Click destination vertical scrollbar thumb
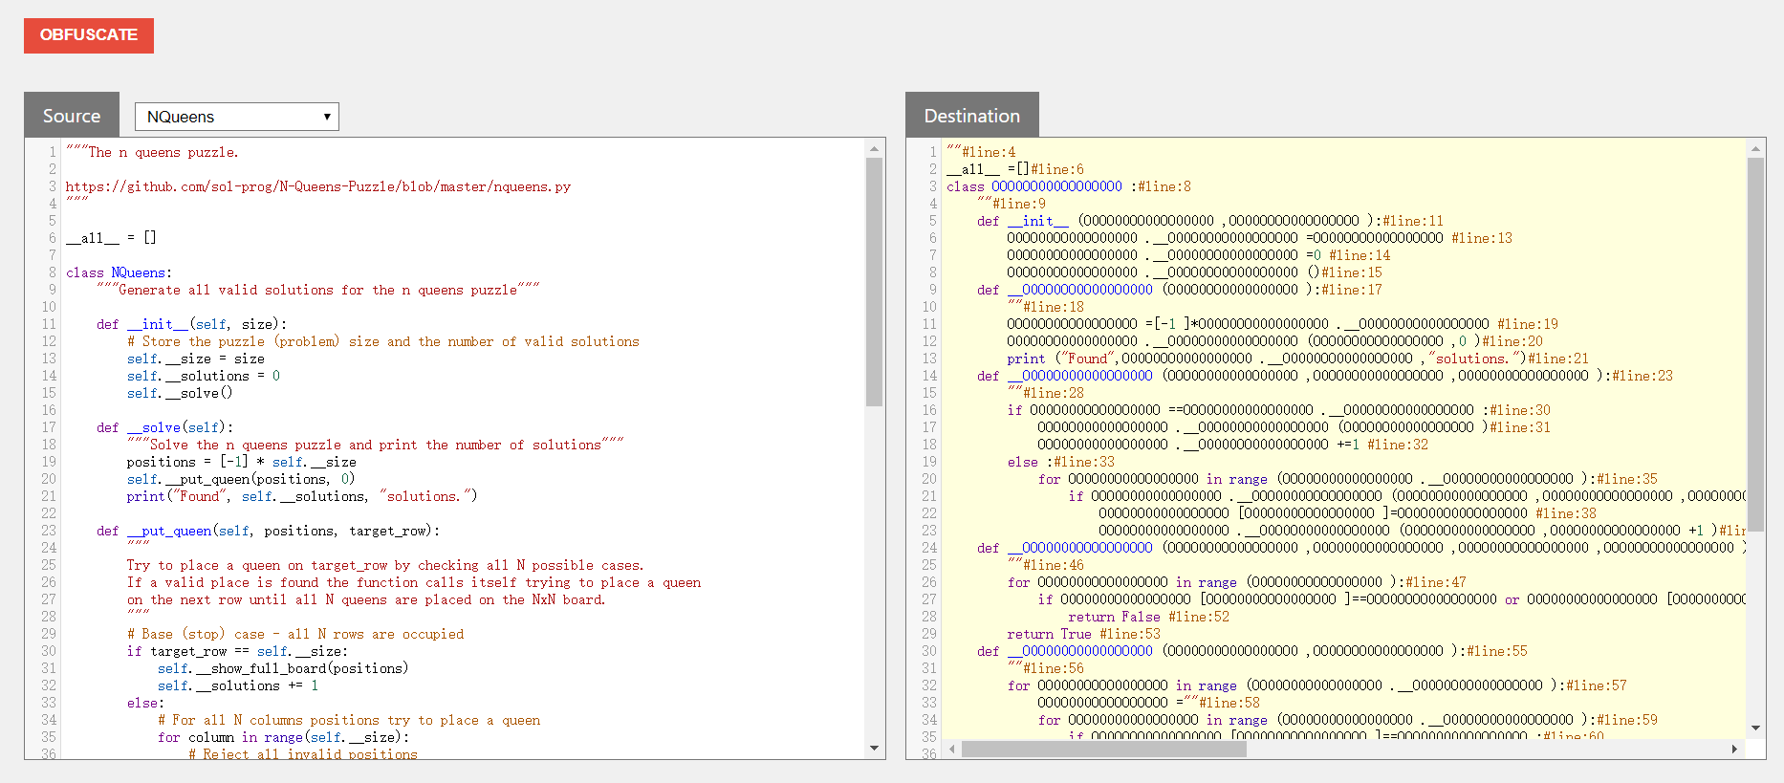 click(x=1755, y=344)
